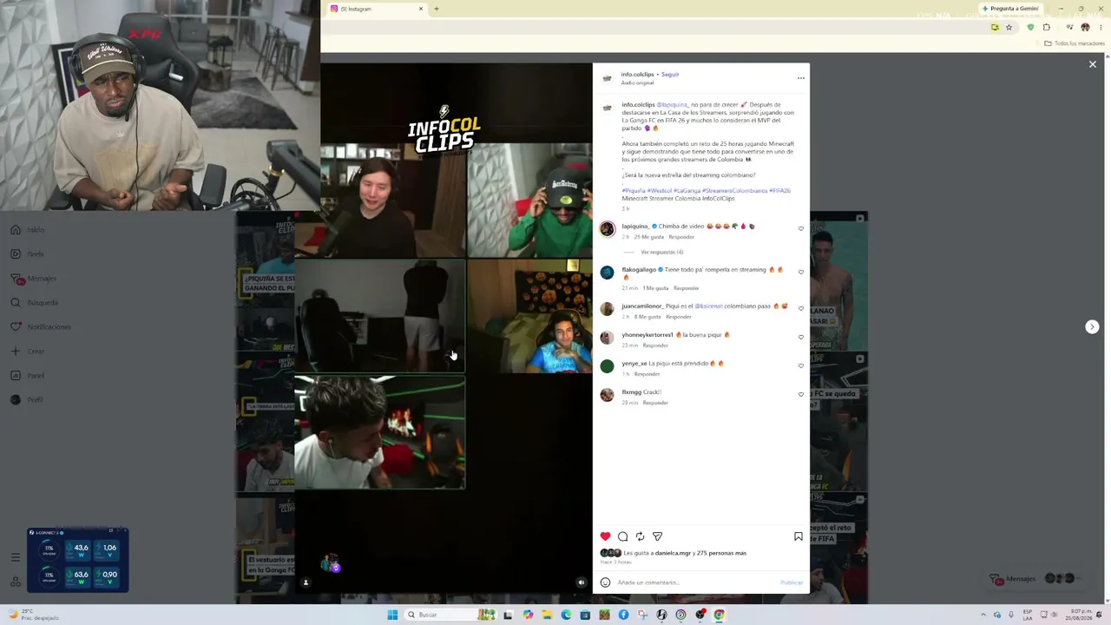Click the Publicar button
1111x625 pixels.
[792, 582]
